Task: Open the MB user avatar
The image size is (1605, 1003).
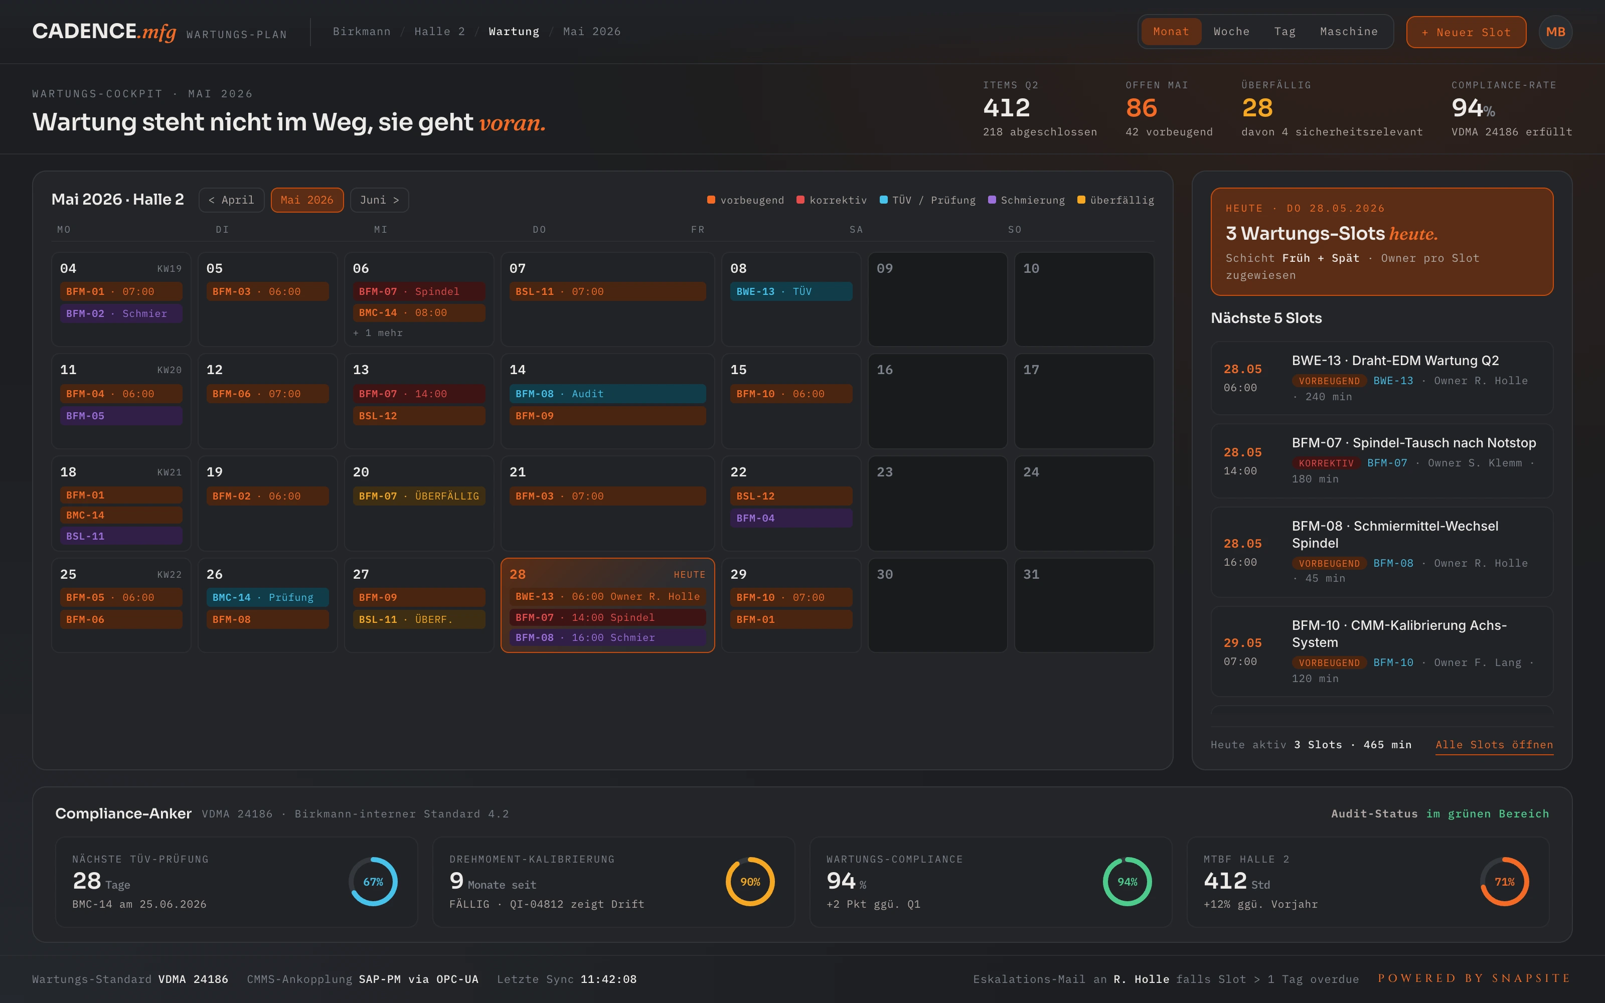Action: pyautogui.click(x=1555, y=32)
